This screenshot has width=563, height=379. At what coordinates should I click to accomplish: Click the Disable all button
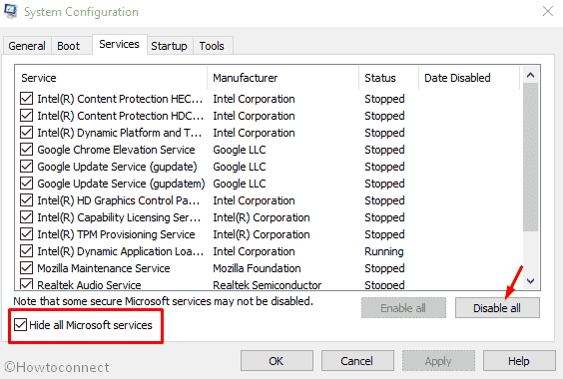(x=497, y=308)
